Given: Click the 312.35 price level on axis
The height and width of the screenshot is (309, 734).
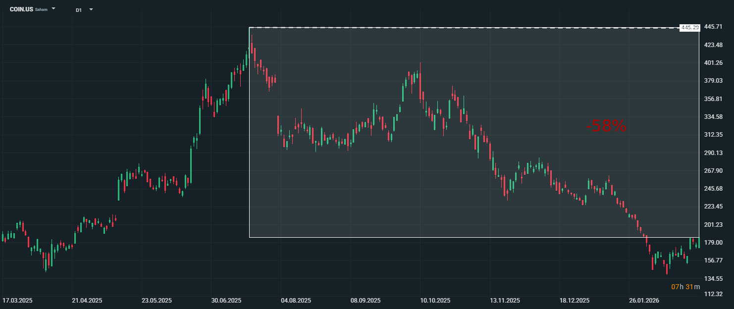Looking at the screenshot, I should tap(714, 135).
